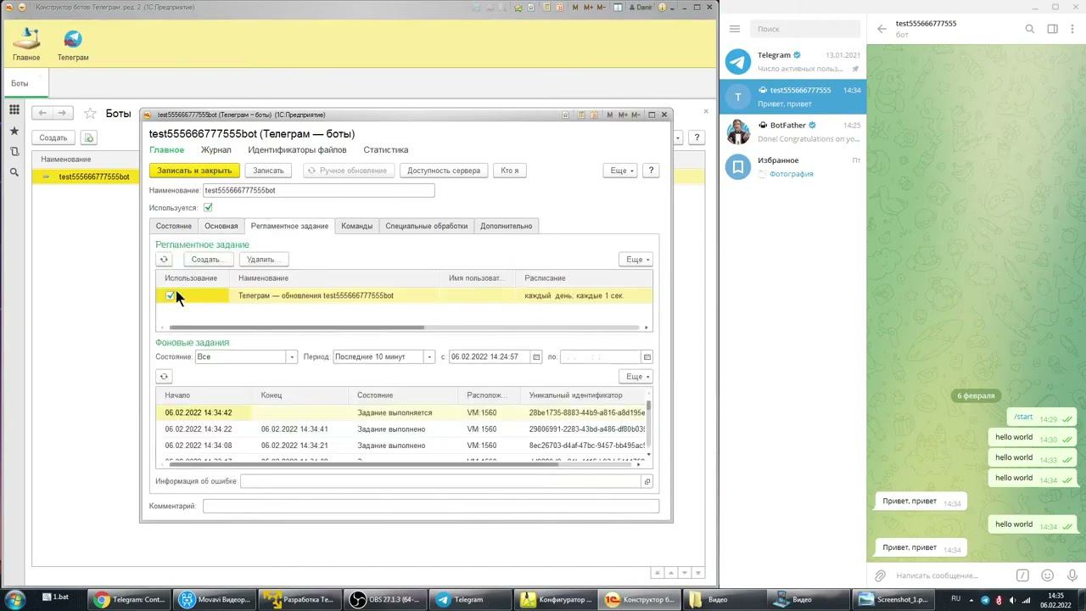The width and height of the screenshot is (1086, 611).
Task: Open calendar picker for start date field
Action: (x=536, y=357)
